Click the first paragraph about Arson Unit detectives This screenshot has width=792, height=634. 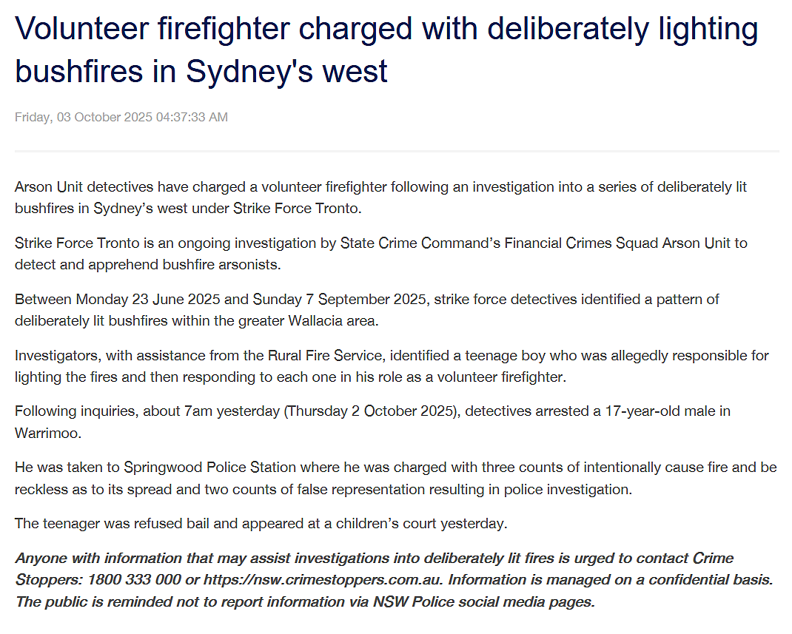381,198
